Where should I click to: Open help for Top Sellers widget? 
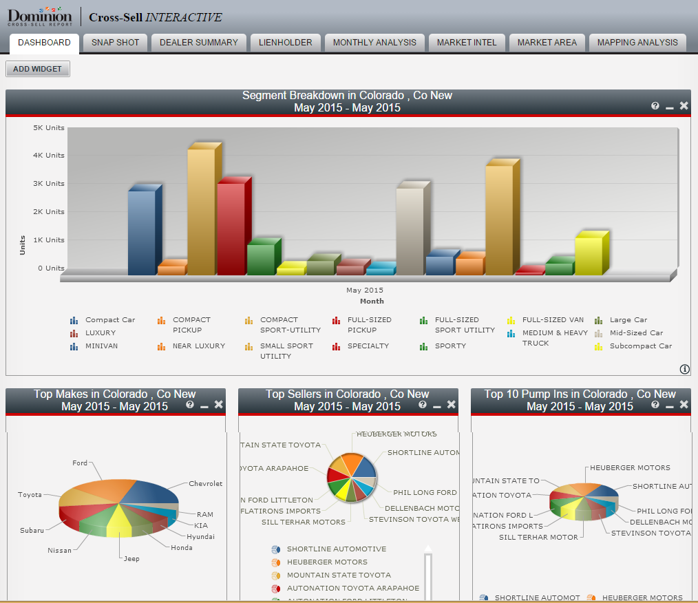click(x=423, y=405)
